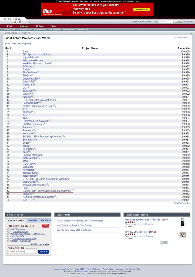The width and height of the screenshot is (195, 277).
Task: Click the green status dot near Updated Daily
Action: (191, 33)
